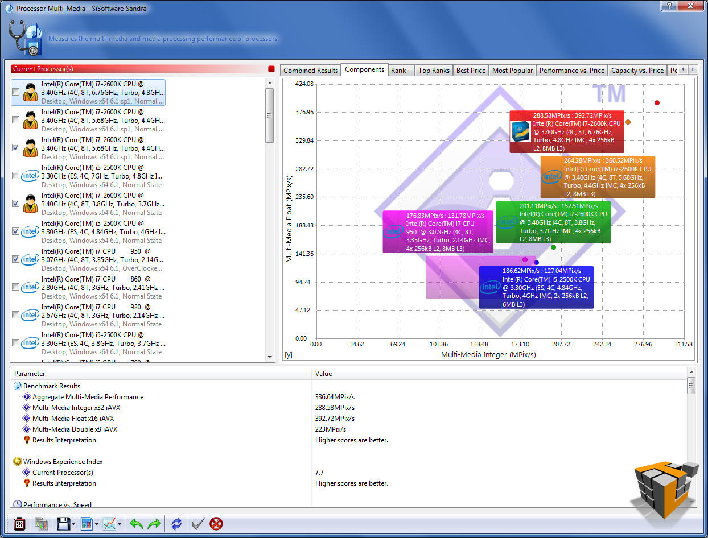Show the Performance vs. Price tab
The height and width of the screenshot is (538, 708).
pyautogui.click(x=572, y=71)
